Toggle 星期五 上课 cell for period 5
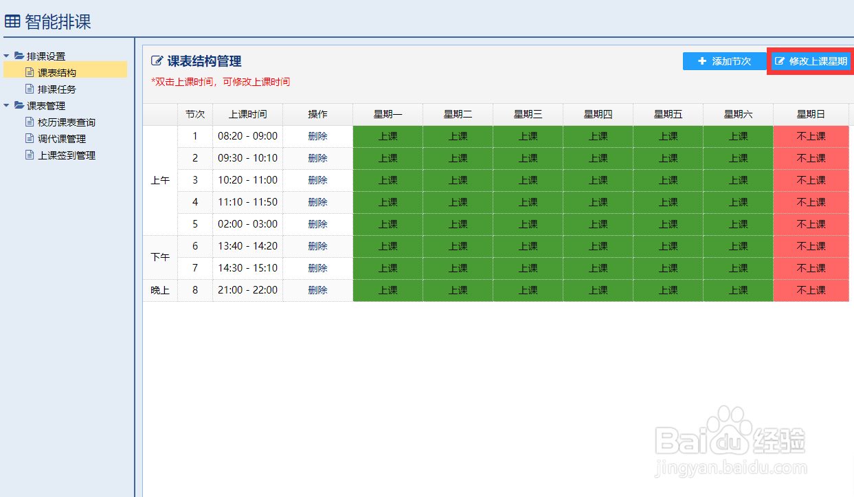The image size is (854, 497). 668,224
